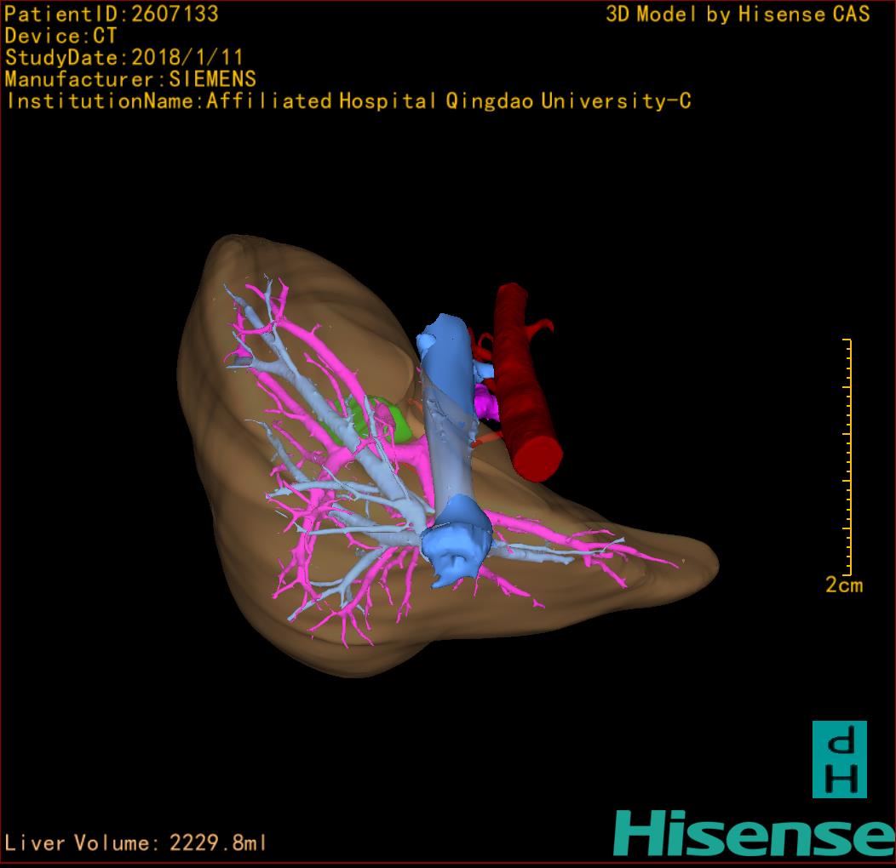
Task: Click the PatientID:2607133 text
Action: [x=112, y=14]
